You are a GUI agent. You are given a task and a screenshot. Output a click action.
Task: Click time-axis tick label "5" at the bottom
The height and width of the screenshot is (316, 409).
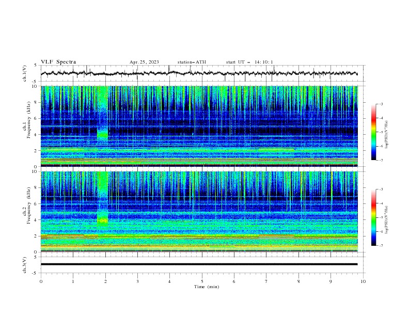(202, 281)
